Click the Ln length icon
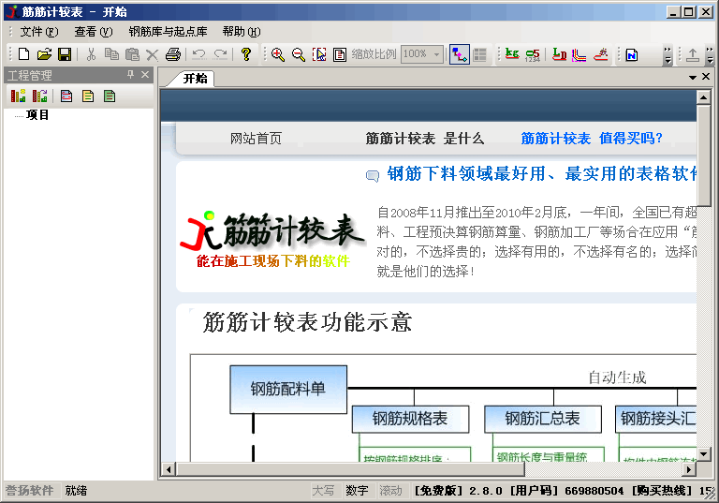719x503 pixels. pos(560,54)
